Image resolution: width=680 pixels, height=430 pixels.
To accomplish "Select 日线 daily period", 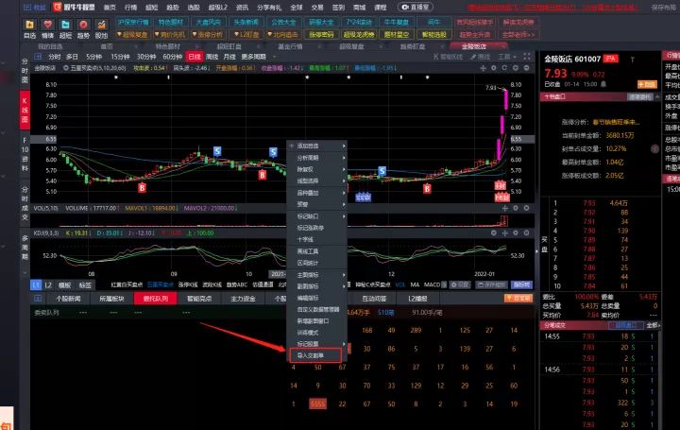I will coord(195,57).
